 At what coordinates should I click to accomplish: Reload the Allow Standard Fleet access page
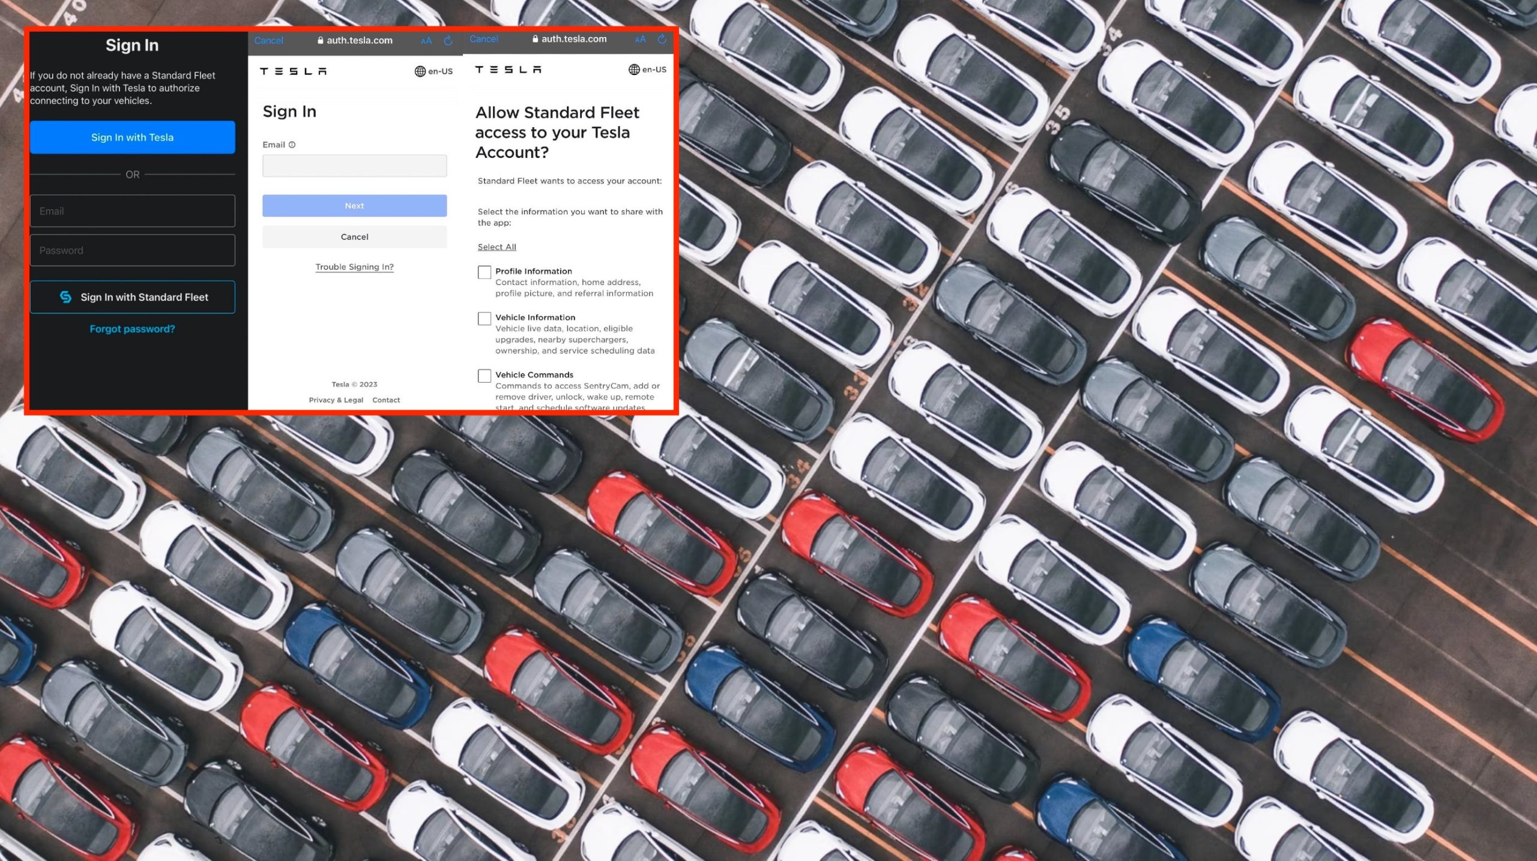662,39
